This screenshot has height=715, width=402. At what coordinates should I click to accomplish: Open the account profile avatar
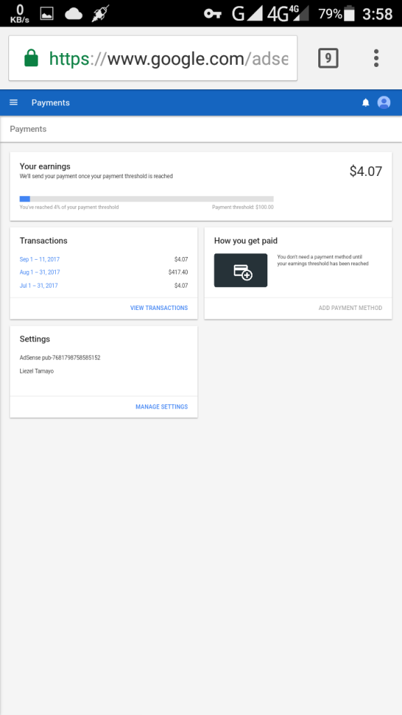pos(384,103)
